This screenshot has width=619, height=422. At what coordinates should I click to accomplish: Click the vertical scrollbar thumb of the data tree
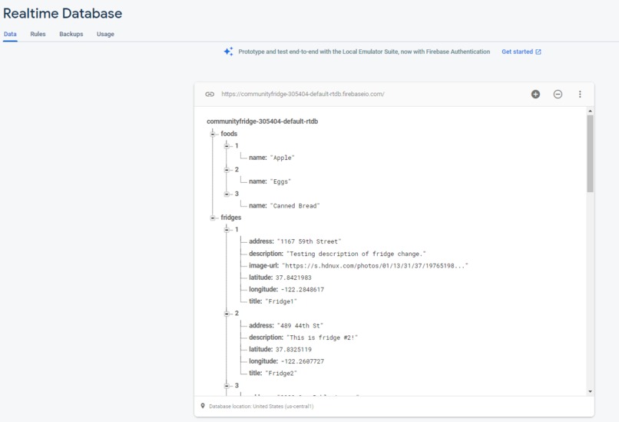(590, 154)
